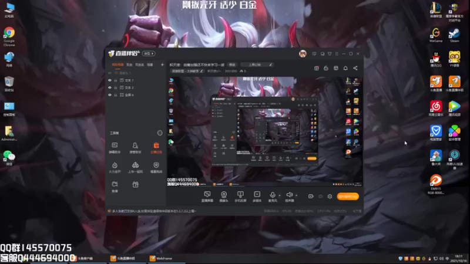The image size is (470, 264).
Task: Edit the 英雄联盟 category selector
Action: (187, 71)
